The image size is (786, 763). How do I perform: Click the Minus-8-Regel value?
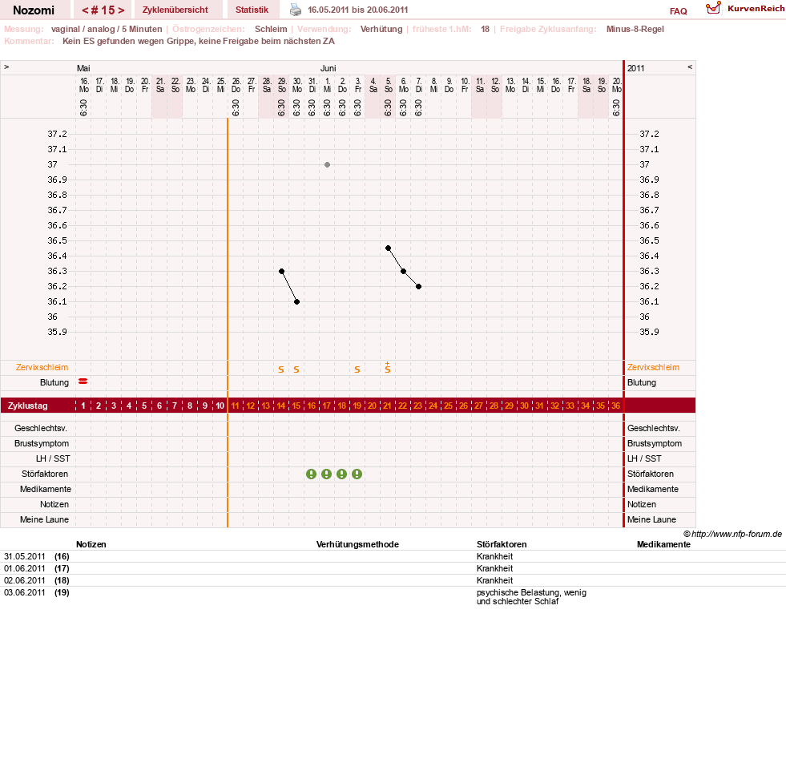pyautogui.click(x=635, y=29)
